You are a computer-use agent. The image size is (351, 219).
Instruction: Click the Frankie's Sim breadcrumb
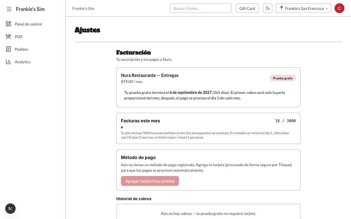(x=83, y=8)
